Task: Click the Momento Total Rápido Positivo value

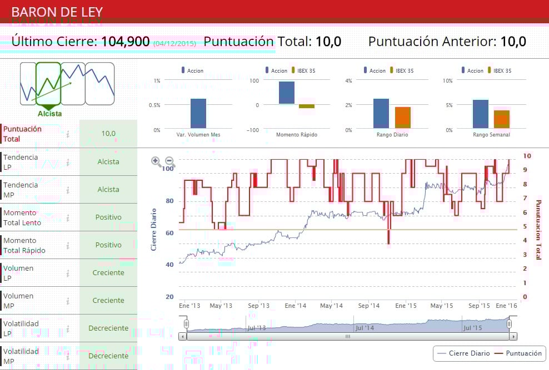Action: coord(108,245)
